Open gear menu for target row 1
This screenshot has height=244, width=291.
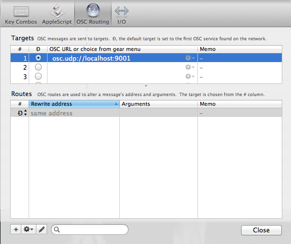pyautogui.click(x=190, y=58)
